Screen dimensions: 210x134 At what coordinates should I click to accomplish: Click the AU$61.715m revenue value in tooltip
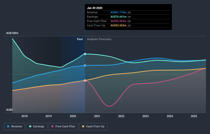tap(118, 12)
